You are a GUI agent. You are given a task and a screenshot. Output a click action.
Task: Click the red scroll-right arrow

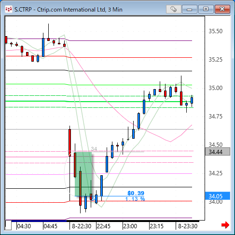pyautogui.click(x=225, y=225)
